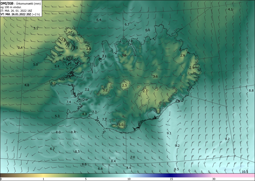The width and height of the screenshot is (255, 181).
Task: Select the 5.3 value label
Action: pyautogui.click(x=57, y=116)
